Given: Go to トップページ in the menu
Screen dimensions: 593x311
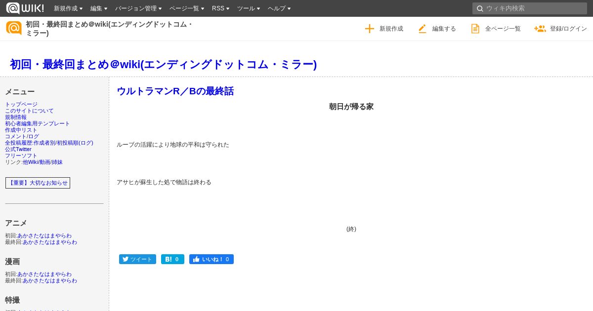Looking at the screenshot, I should point(21,104).
